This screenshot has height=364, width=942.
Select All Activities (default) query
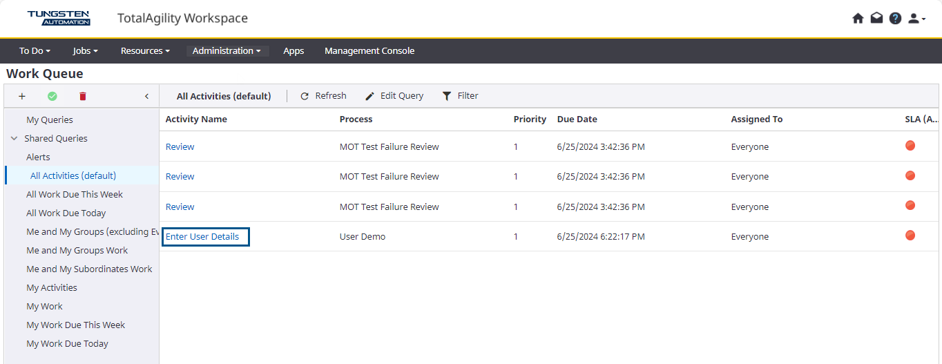point(73,175)
